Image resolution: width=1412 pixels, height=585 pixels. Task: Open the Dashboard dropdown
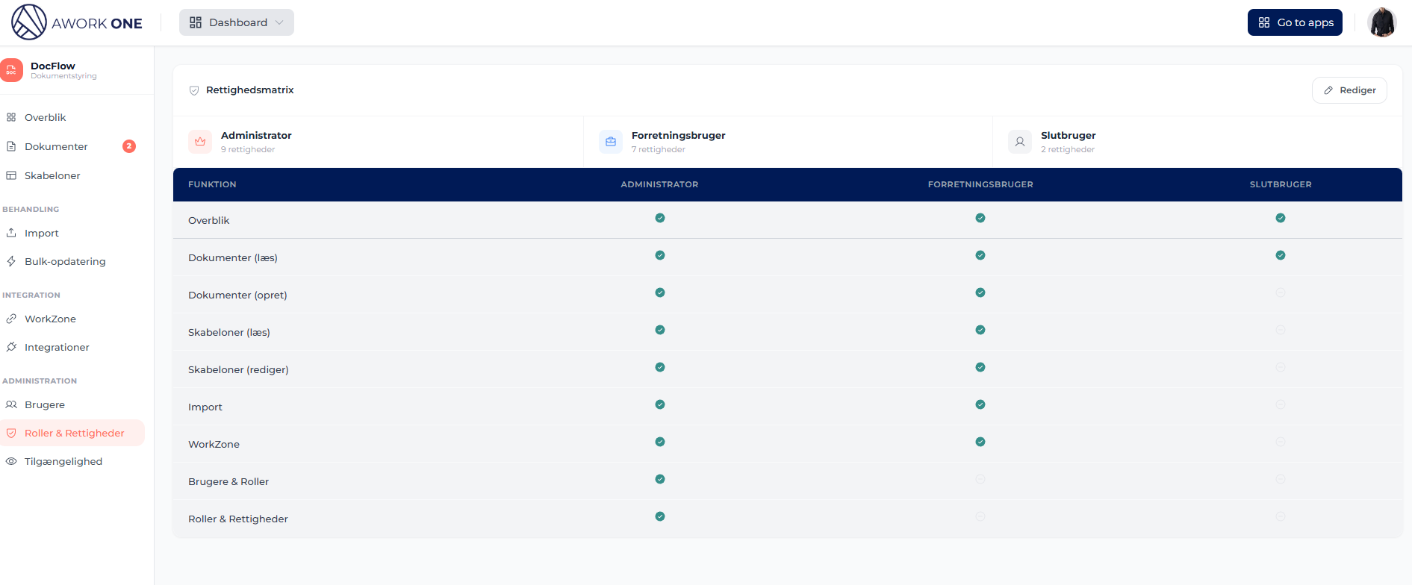coord(237,22)
